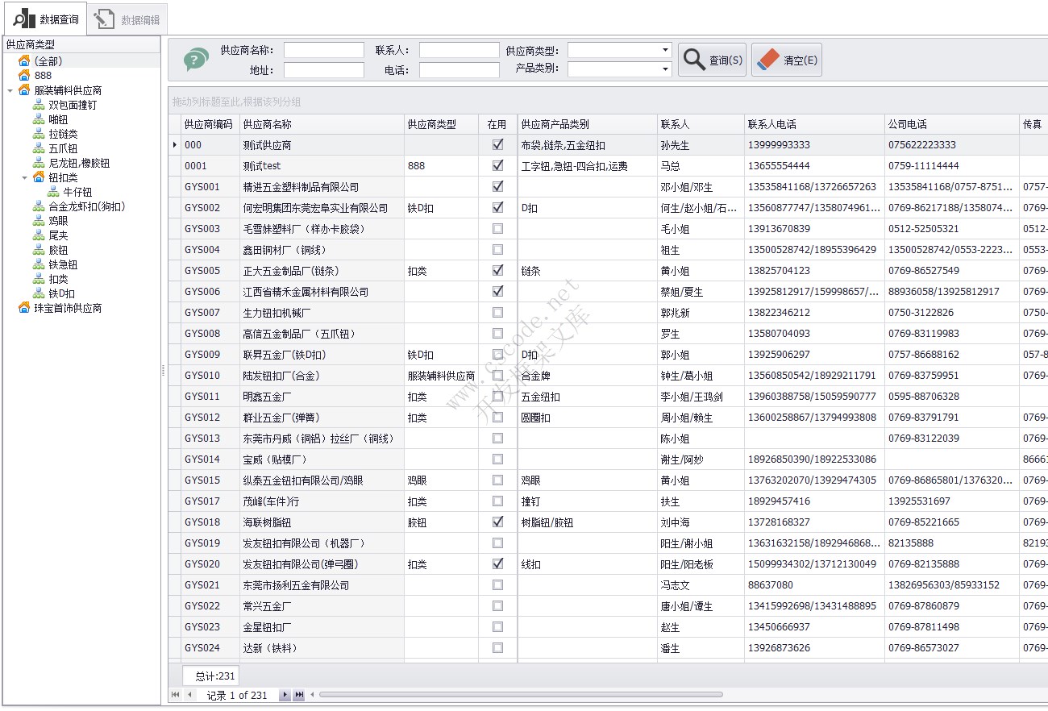Click the horizontal scrollbar thumb under the grid
The height and width of the screenshot is (711, 1048).
tap(521, 695)
